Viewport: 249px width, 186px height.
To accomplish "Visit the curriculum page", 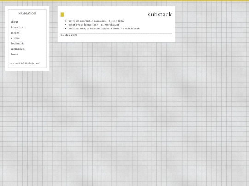I will [x=18, y=49].
